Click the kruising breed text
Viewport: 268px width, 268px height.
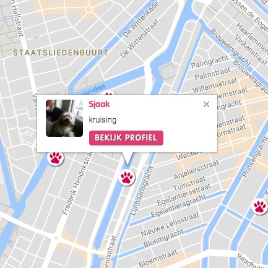(x=103, y=120)
